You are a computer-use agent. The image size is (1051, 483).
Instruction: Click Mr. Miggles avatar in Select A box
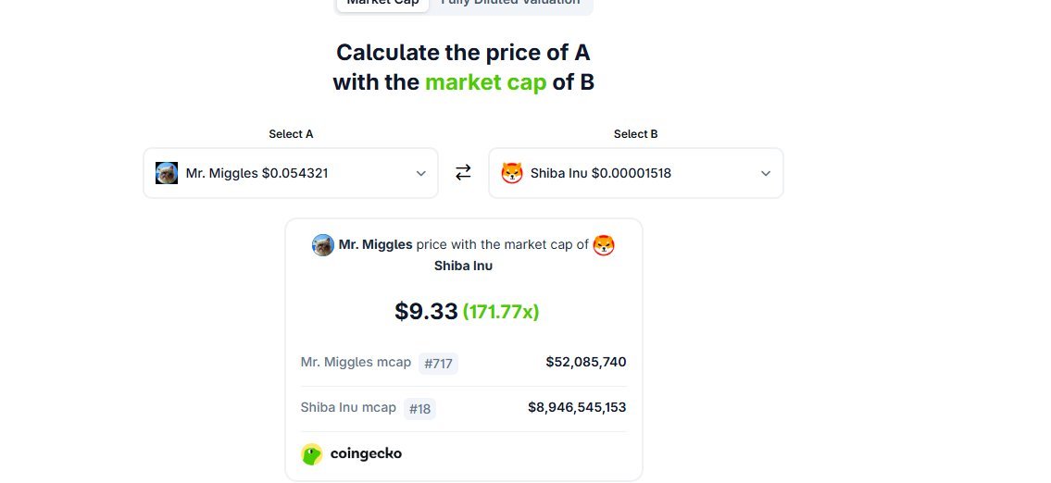[x=167, y=173]
